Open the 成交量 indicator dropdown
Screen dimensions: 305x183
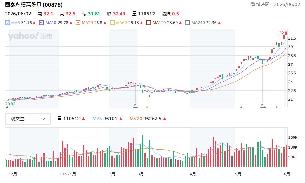[x=28, y=119]
